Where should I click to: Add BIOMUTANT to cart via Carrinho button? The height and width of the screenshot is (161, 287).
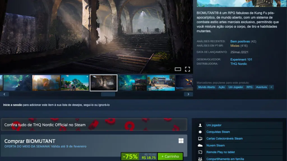click(170, 157)
